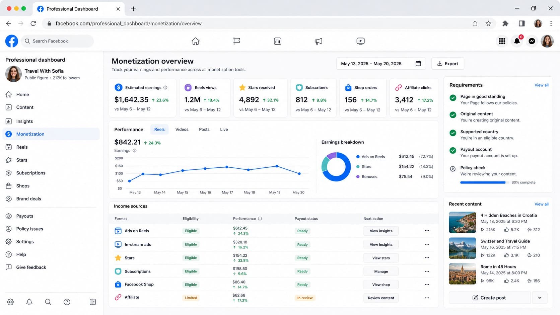Open the Facebook apps grid menu
Viewport: 560px width, 315px height.
(502, 41)
